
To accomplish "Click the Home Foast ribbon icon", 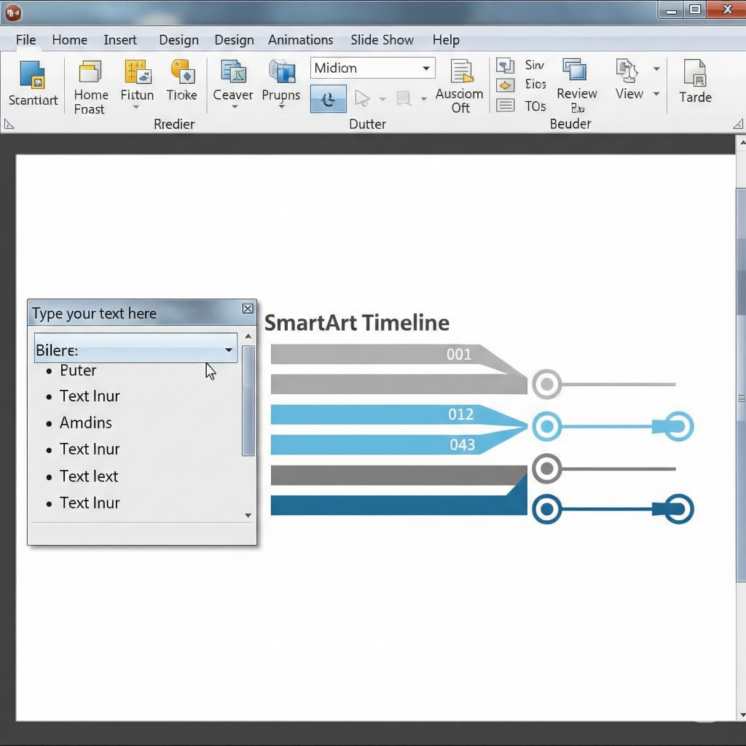I will pyautogui.click(x=90, y=72).
